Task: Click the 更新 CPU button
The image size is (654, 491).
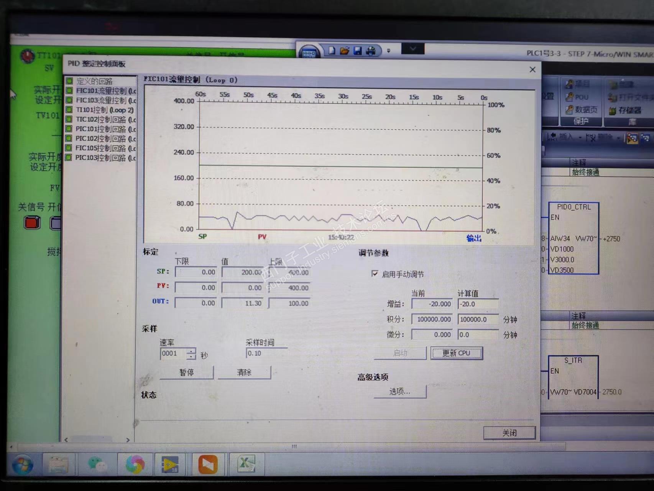Action: tap(456, 353)
